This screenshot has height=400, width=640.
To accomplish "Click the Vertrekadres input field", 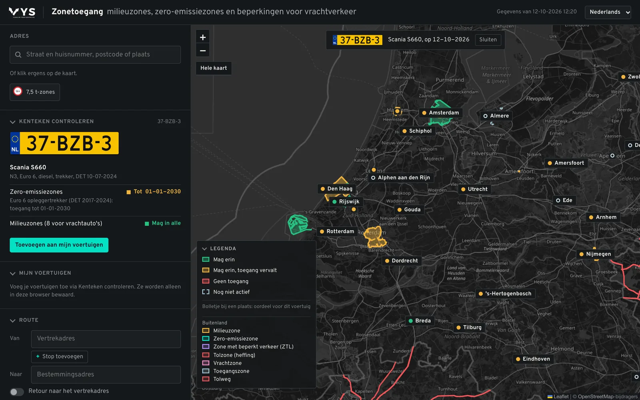I will coord(106,339).
